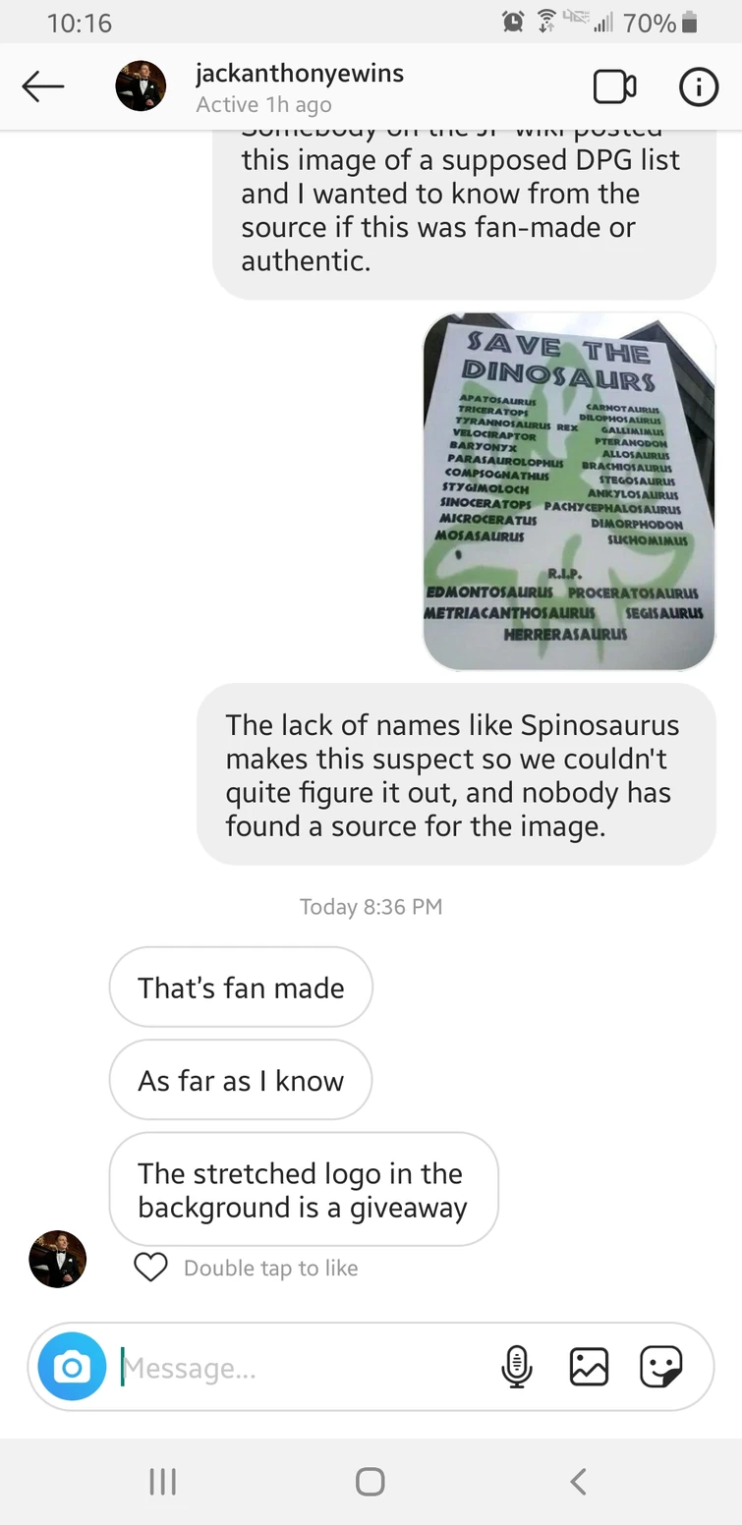The image size is (742, 1525).
Task: Tap the stretched logo giveaway message
Action: (304, 1189)
